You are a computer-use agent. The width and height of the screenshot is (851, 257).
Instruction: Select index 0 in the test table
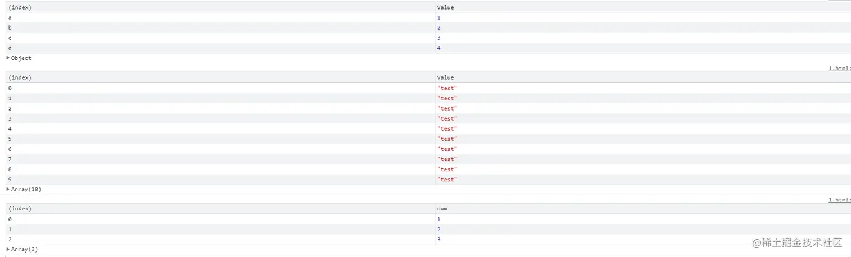point(10,88)
